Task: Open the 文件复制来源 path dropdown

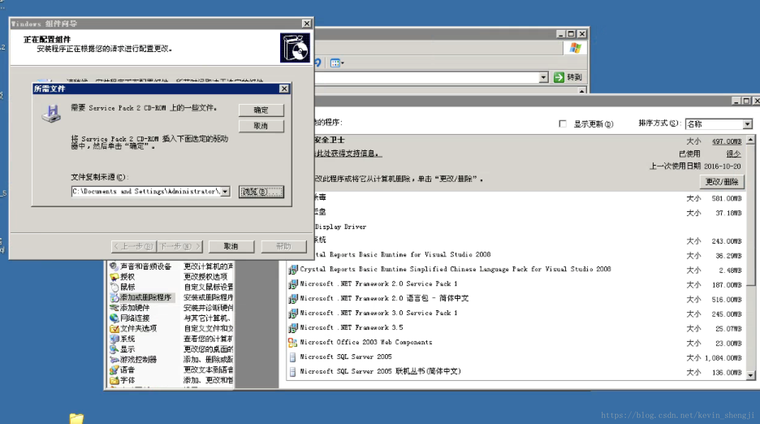Action: click(x=225, y=192)
